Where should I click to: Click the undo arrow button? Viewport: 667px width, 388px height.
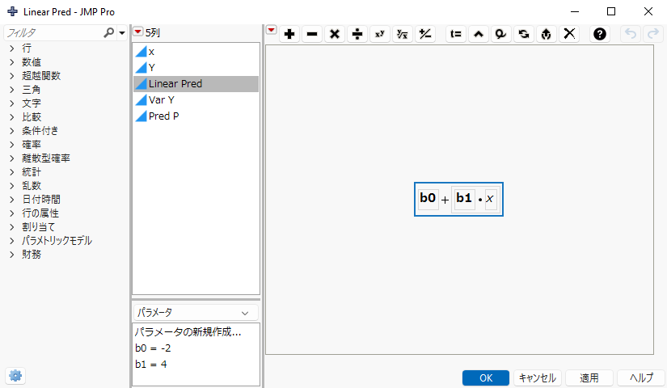click(x=631, y=34)
